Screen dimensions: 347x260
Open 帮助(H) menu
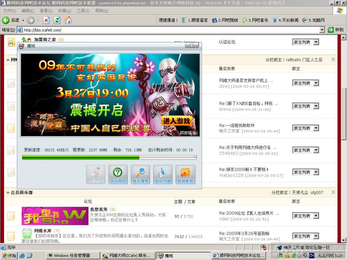(x=102, y=11)
